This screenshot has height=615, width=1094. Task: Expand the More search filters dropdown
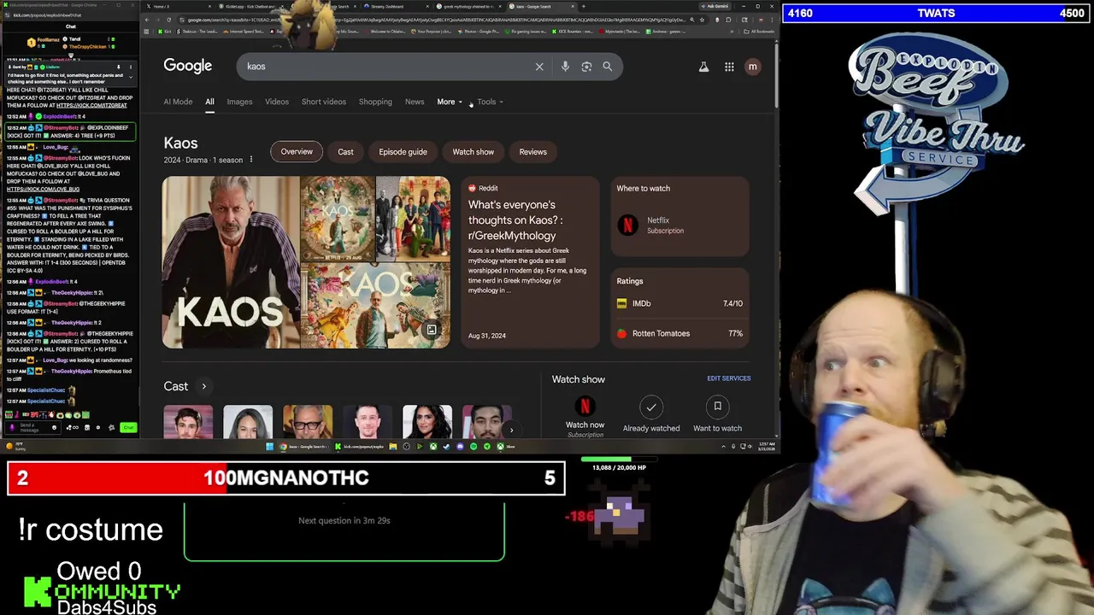(450, 102)
